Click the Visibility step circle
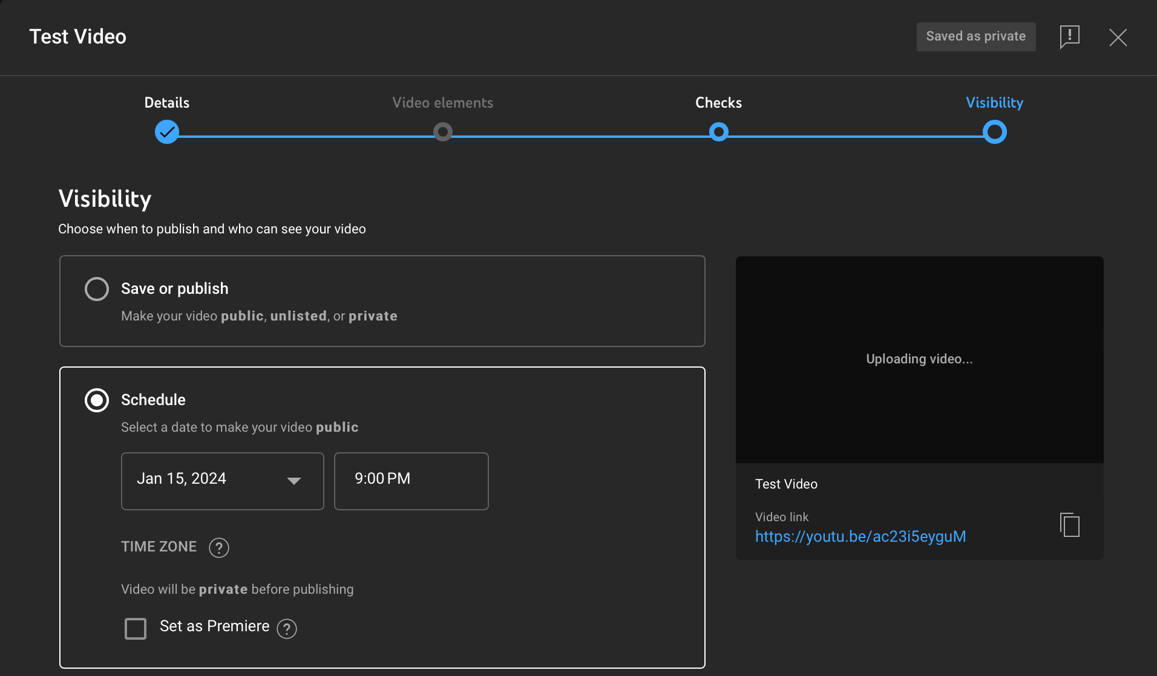The height and width of the screenshot is (676, 1157). point(994,131)
